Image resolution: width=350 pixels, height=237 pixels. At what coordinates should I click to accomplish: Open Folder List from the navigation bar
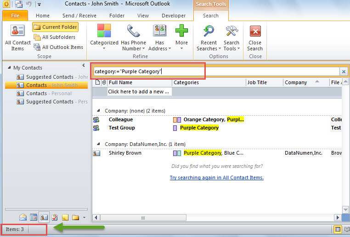coord(75,217)
